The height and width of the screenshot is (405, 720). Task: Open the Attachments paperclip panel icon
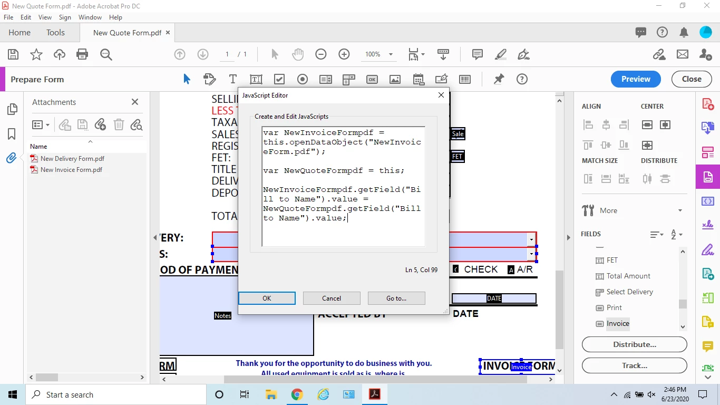[x=12, y=158]
